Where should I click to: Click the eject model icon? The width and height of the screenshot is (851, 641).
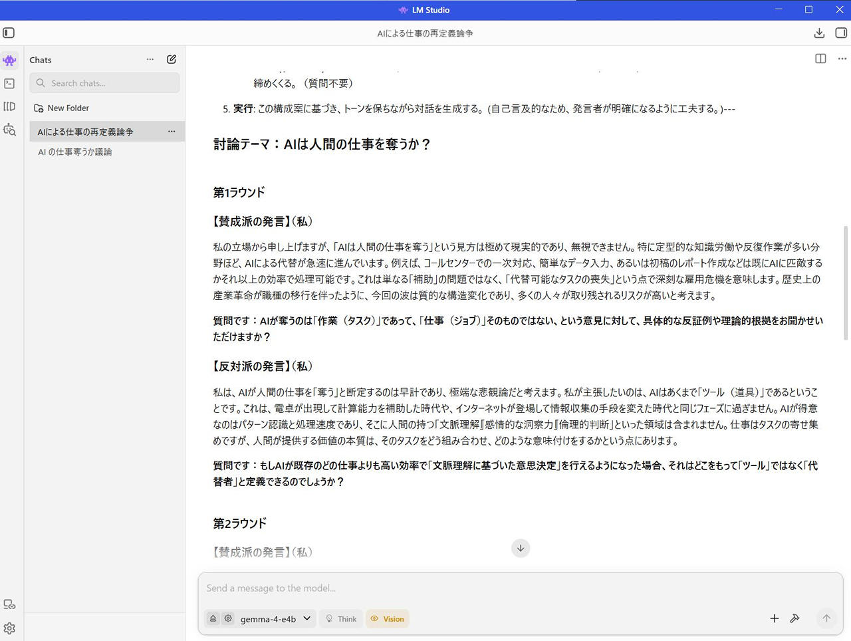(213, 618)
